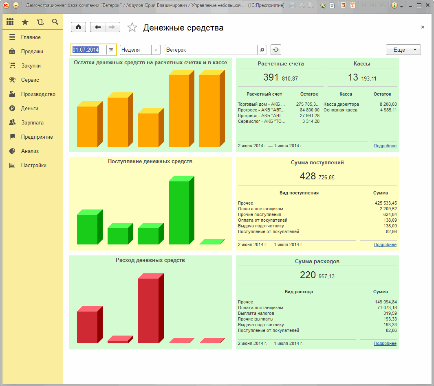This screenshot has width=434, height=386.
Task: Go to home page button
Action: tap(78, 27)
